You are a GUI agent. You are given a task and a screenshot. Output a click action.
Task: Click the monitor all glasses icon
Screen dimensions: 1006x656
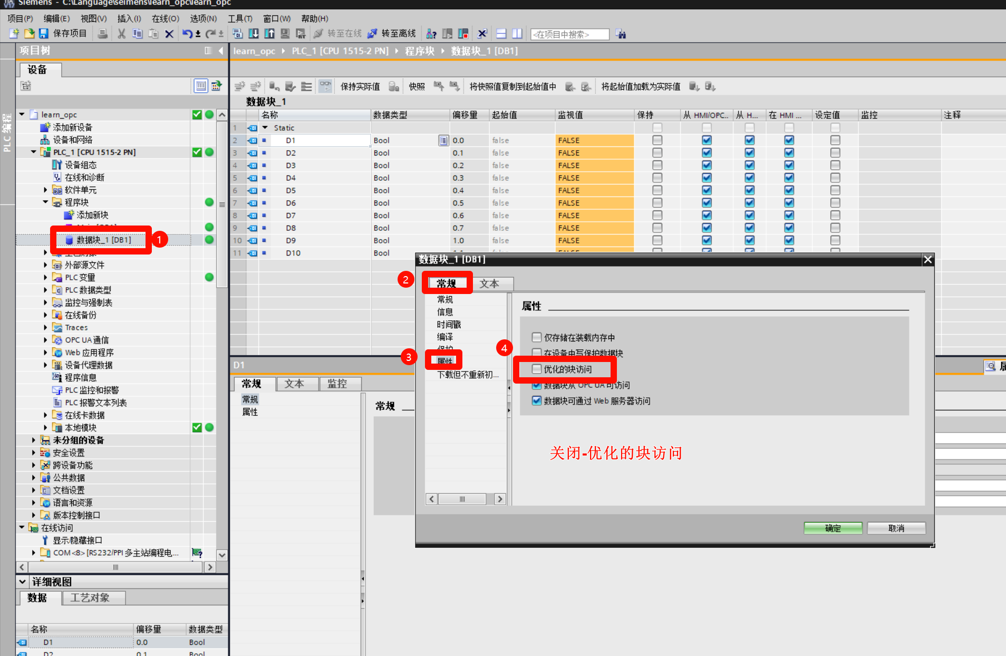pos(325,86)
